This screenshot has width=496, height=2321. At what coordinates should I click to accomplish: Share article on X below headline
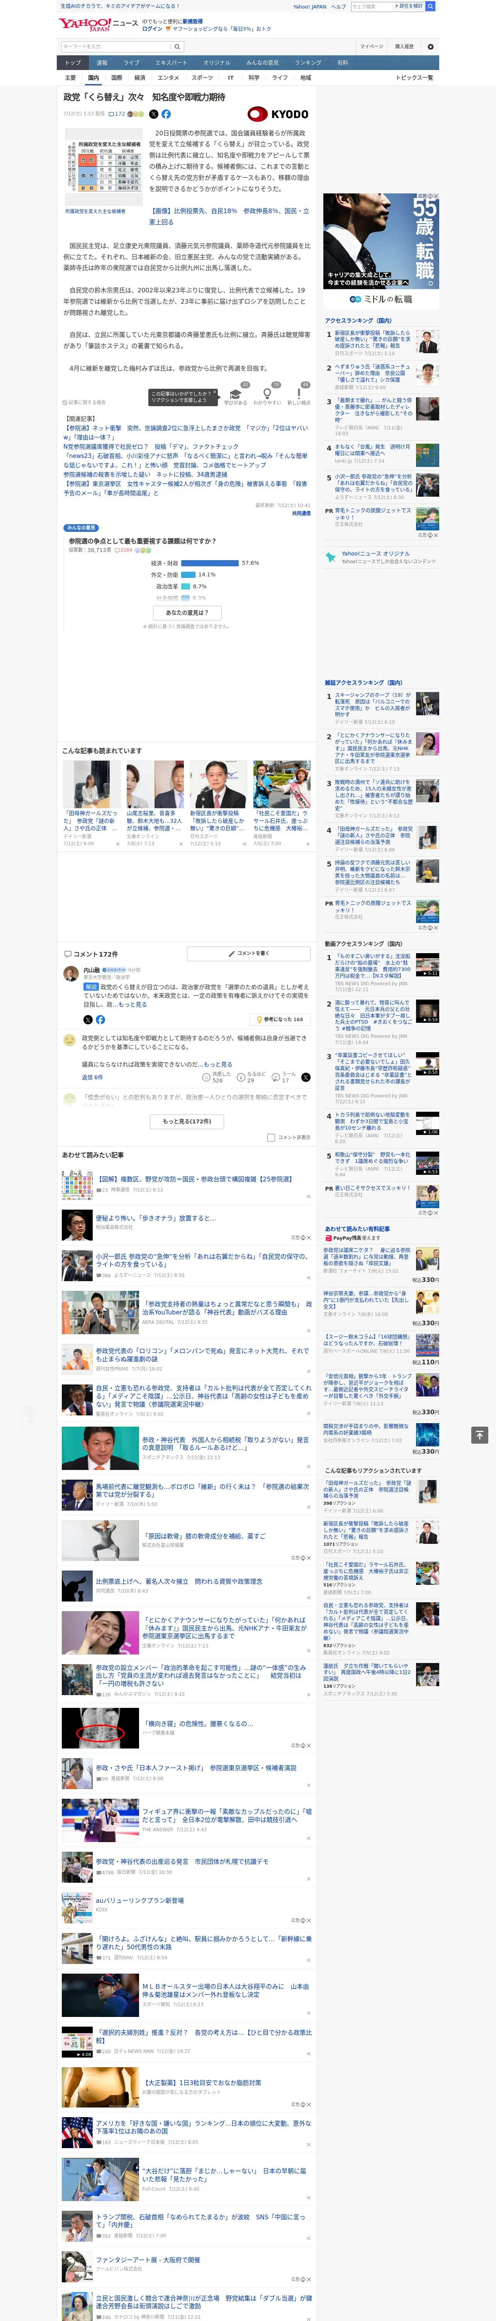tap(153, 115)
